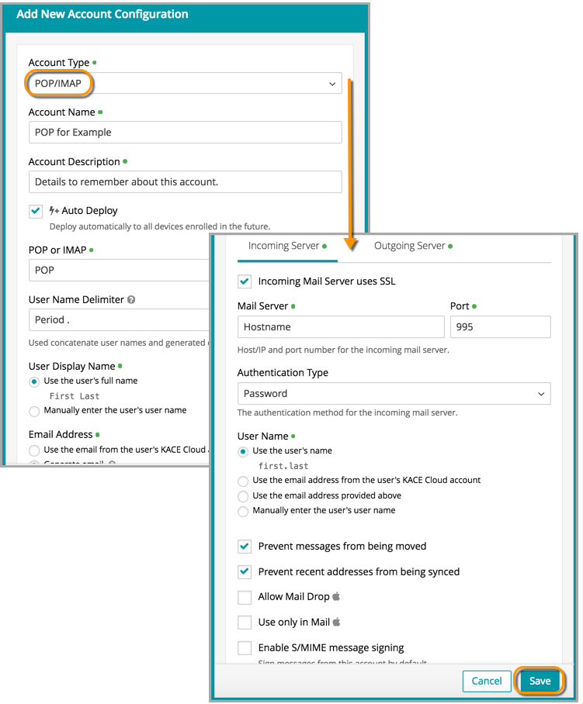Uncheck the Auto Deploy checkbox
This screenshot has width=583, height=704.
[36, 211]
